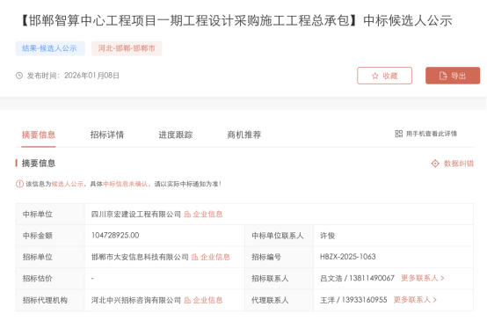Click contact 吕文浩 / 13811490067

tap(358, 278)
